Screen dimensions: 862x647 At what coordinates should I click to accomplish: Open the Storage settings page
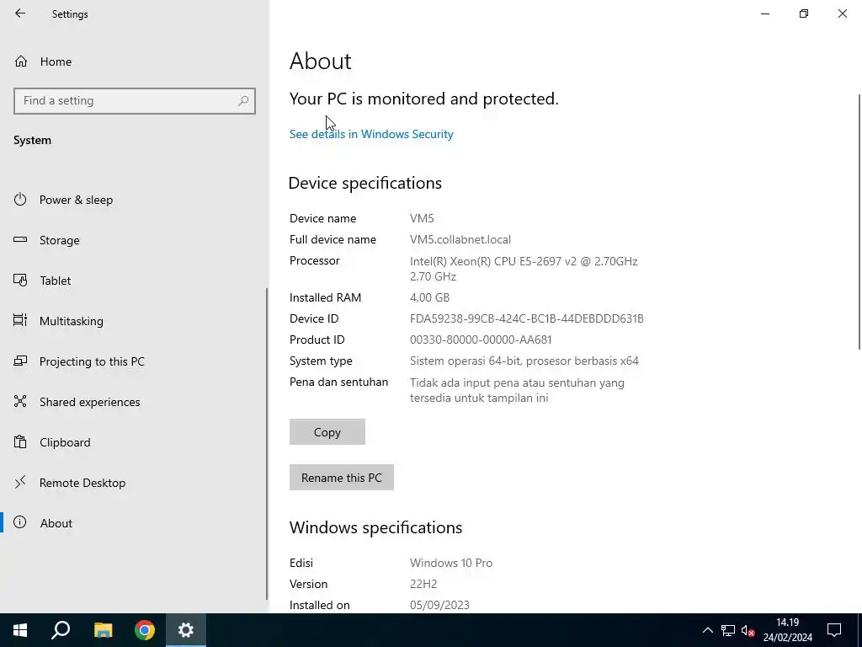click(x=135, y=240)
